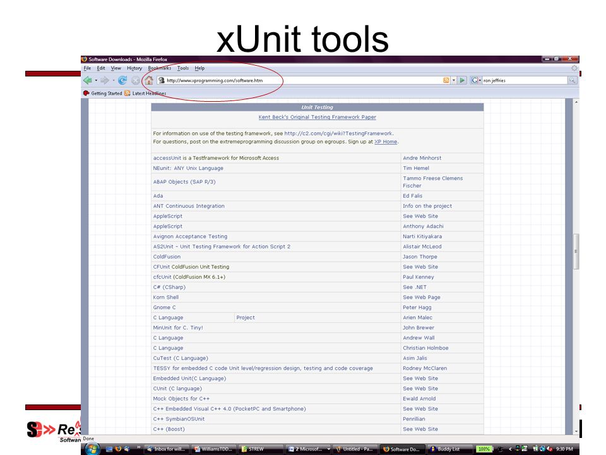This screenshot has width=606, height=455.
Task: Click the Korn Shell entry
Action: point(166,297)
